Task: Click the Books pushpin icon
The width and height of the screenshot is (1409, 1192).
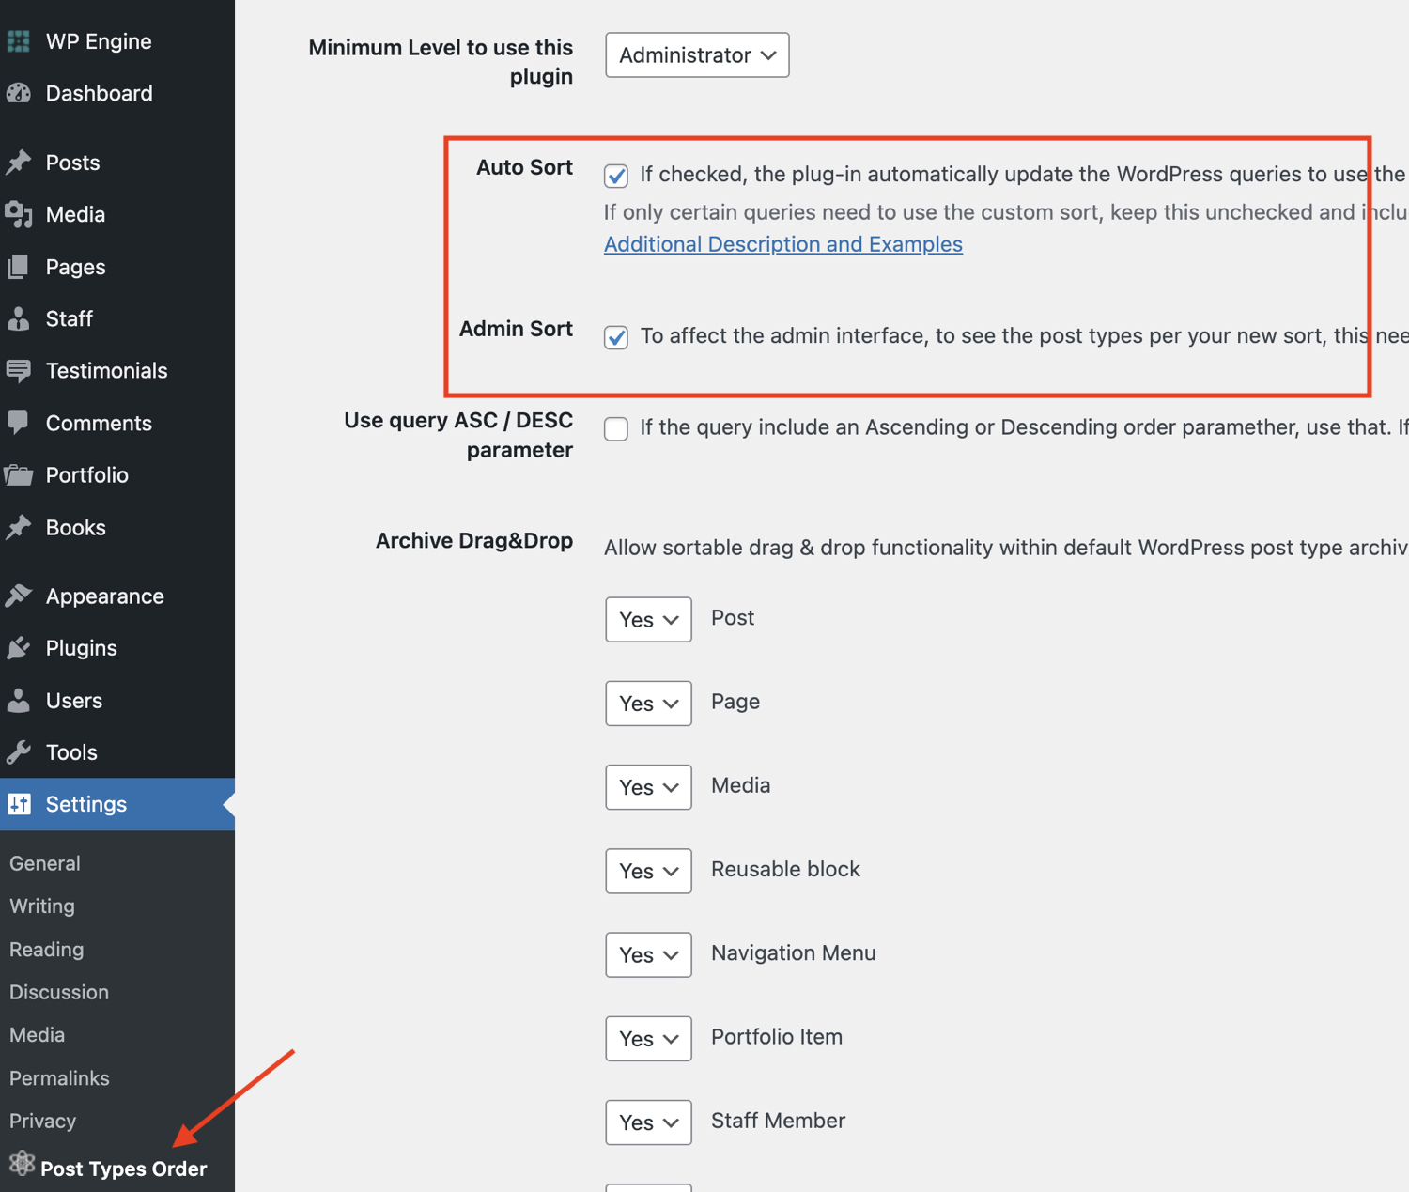Action: pos(19,527)
